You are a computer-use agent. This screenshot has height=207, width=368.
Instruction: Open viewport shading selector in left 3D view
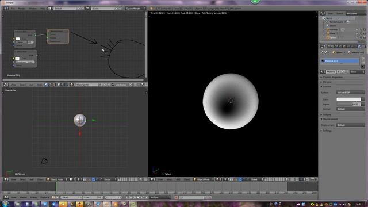[72, 179]
